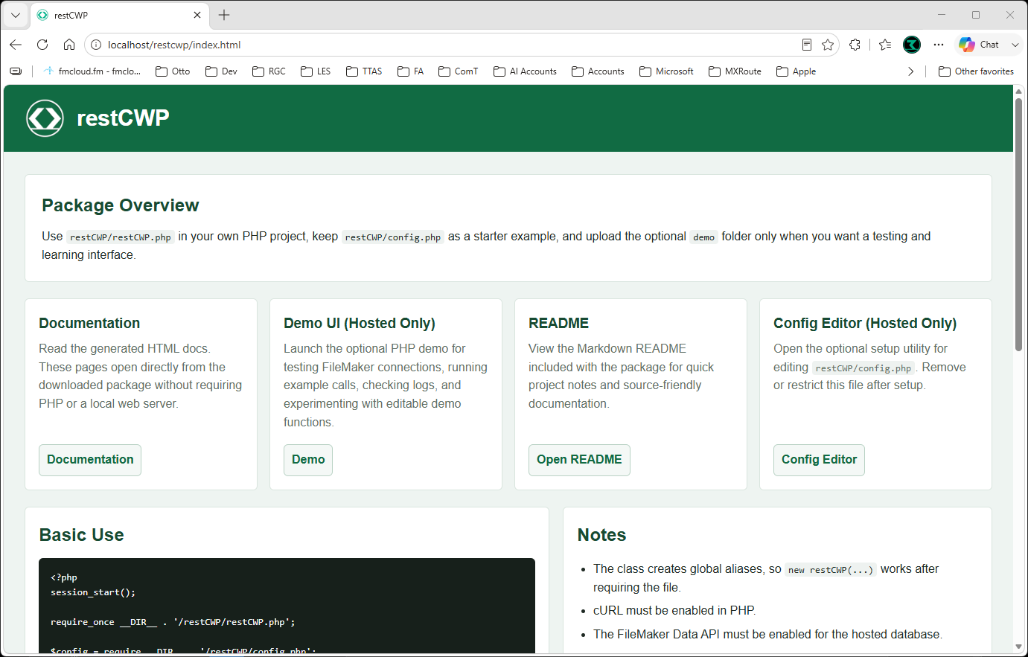The image size is (1028, 657).
Task: Open a new tab with plus icon
Action: [224, 15]
